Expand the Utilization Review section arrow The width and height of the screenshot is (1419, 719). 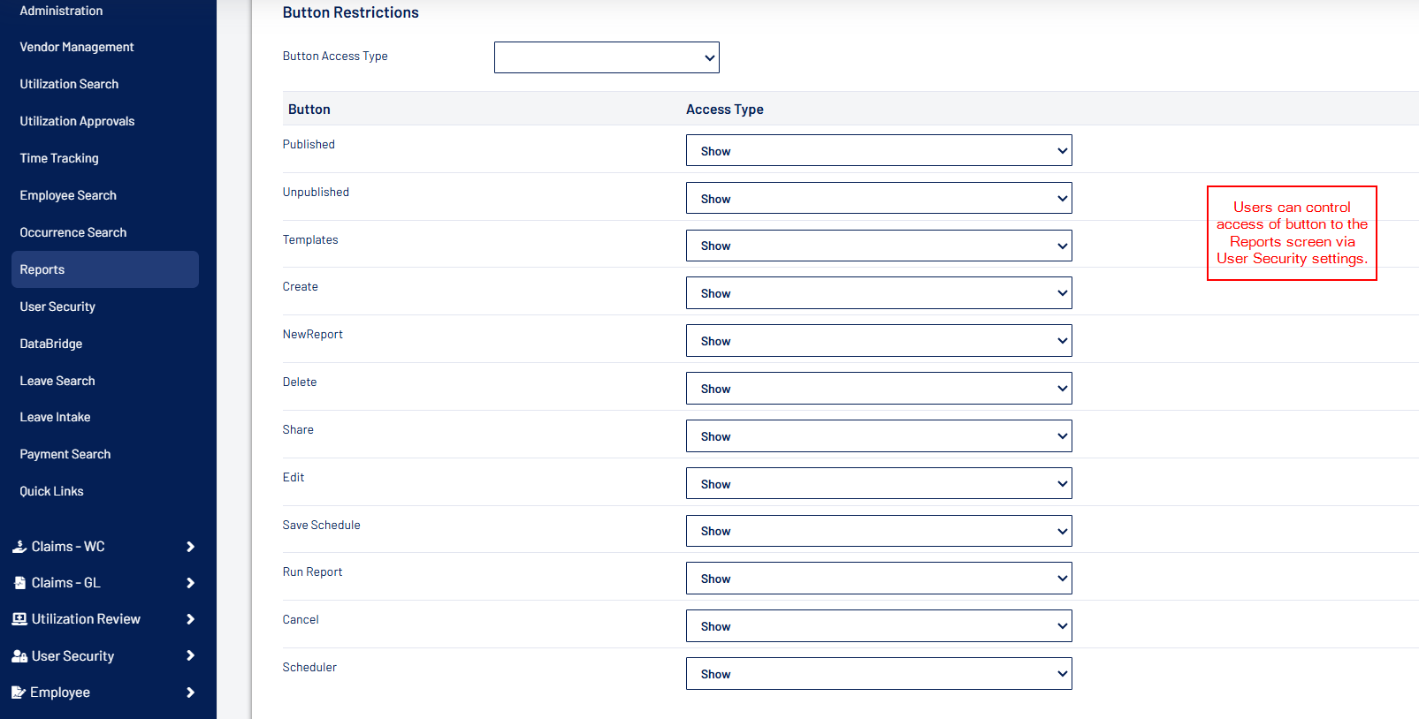click(x=190, y=619)
